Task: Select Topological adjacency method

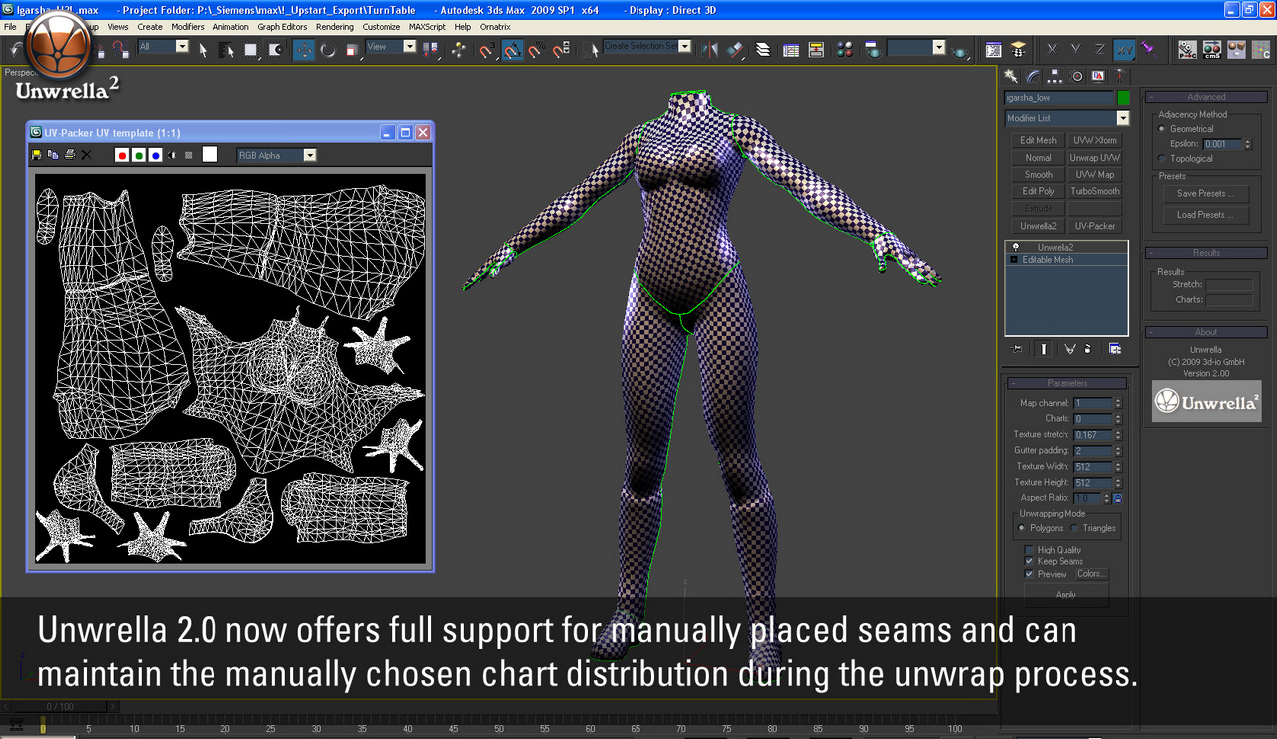Action: [x=1161, y=159]
